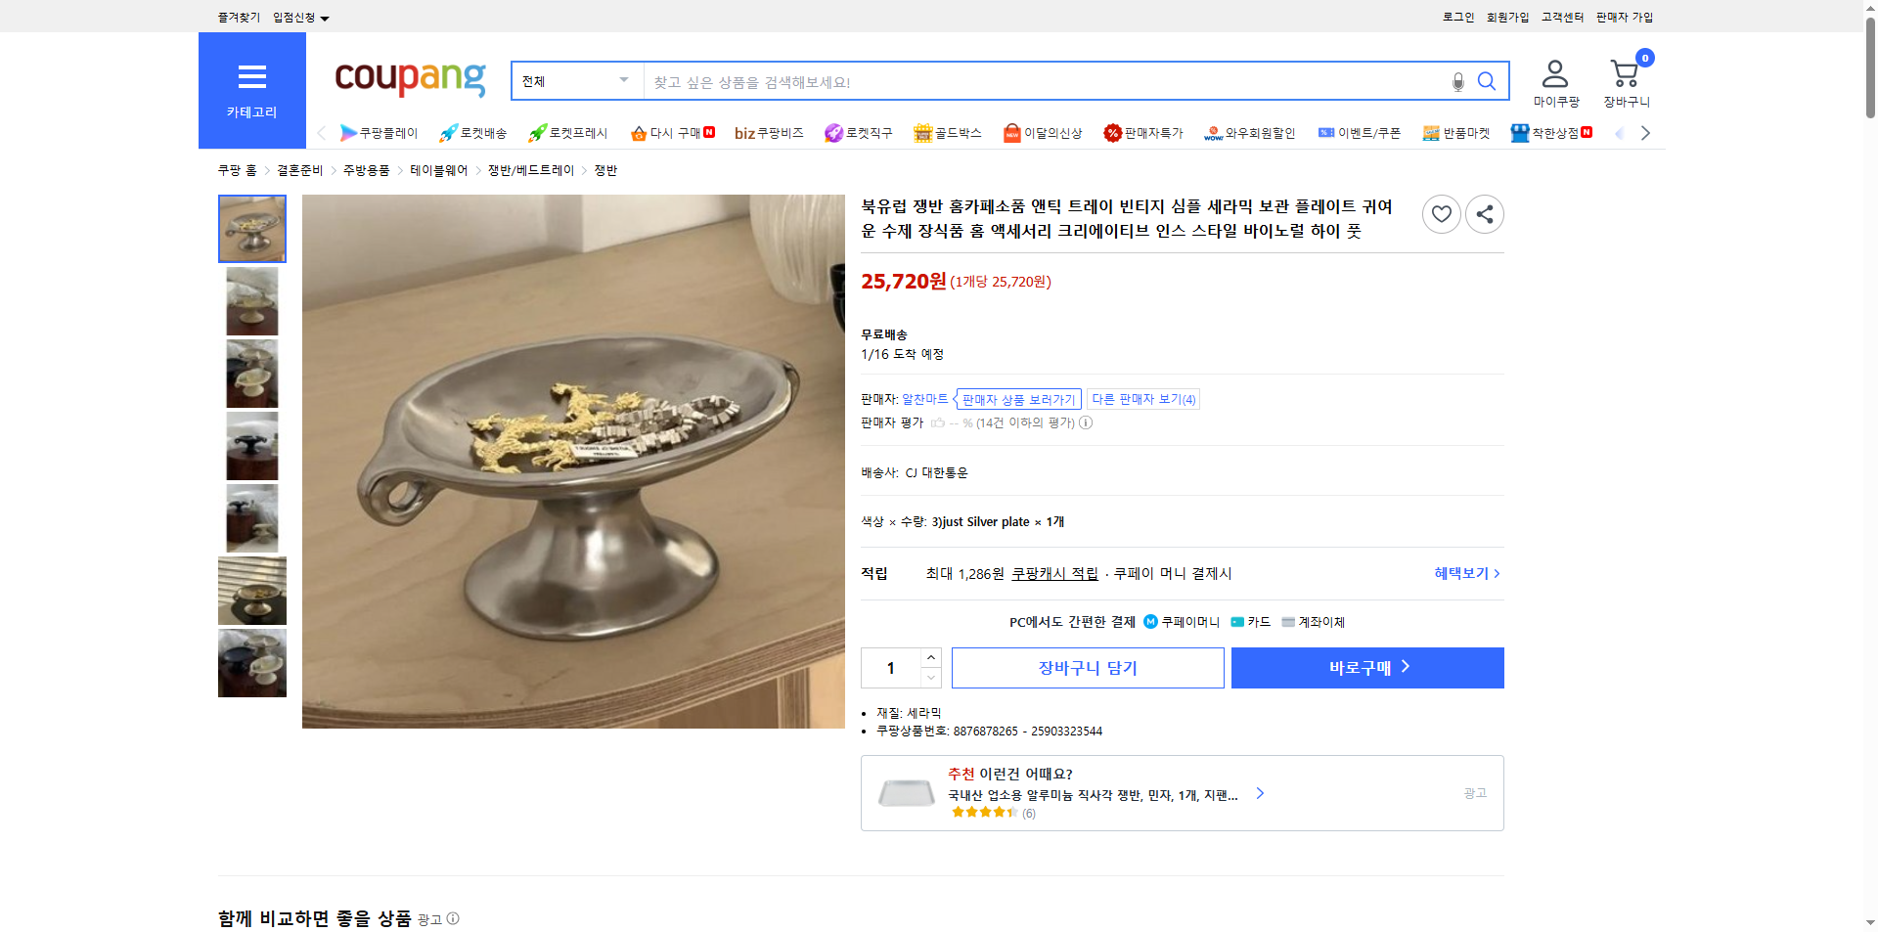Image resolution: width=1878 pixels, height=932 pixels.
Task: Open the 카테고리 hamburger menu
Action: point(251,77)
